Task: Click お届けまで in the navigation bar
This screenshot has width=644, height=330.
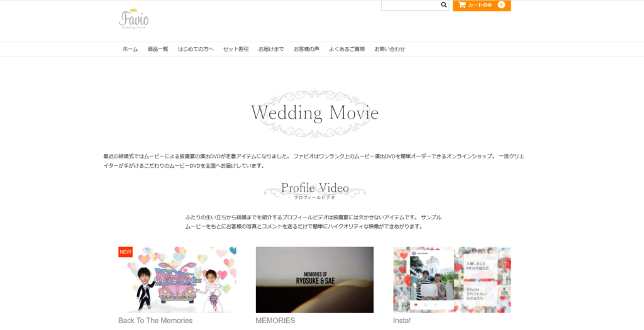Action: 271,49
